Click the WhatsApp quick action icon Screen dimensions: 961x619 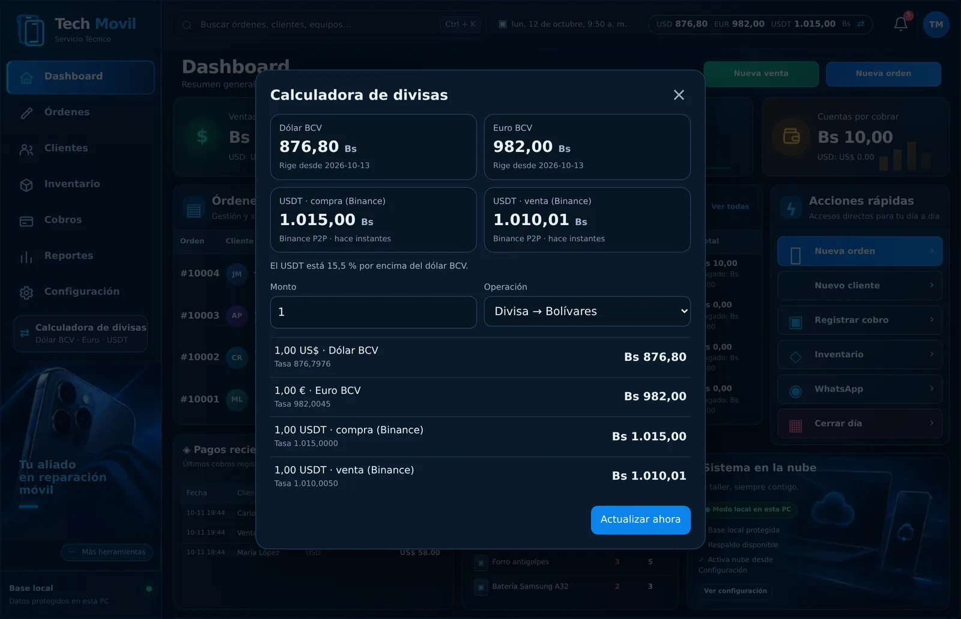[796, 391]
